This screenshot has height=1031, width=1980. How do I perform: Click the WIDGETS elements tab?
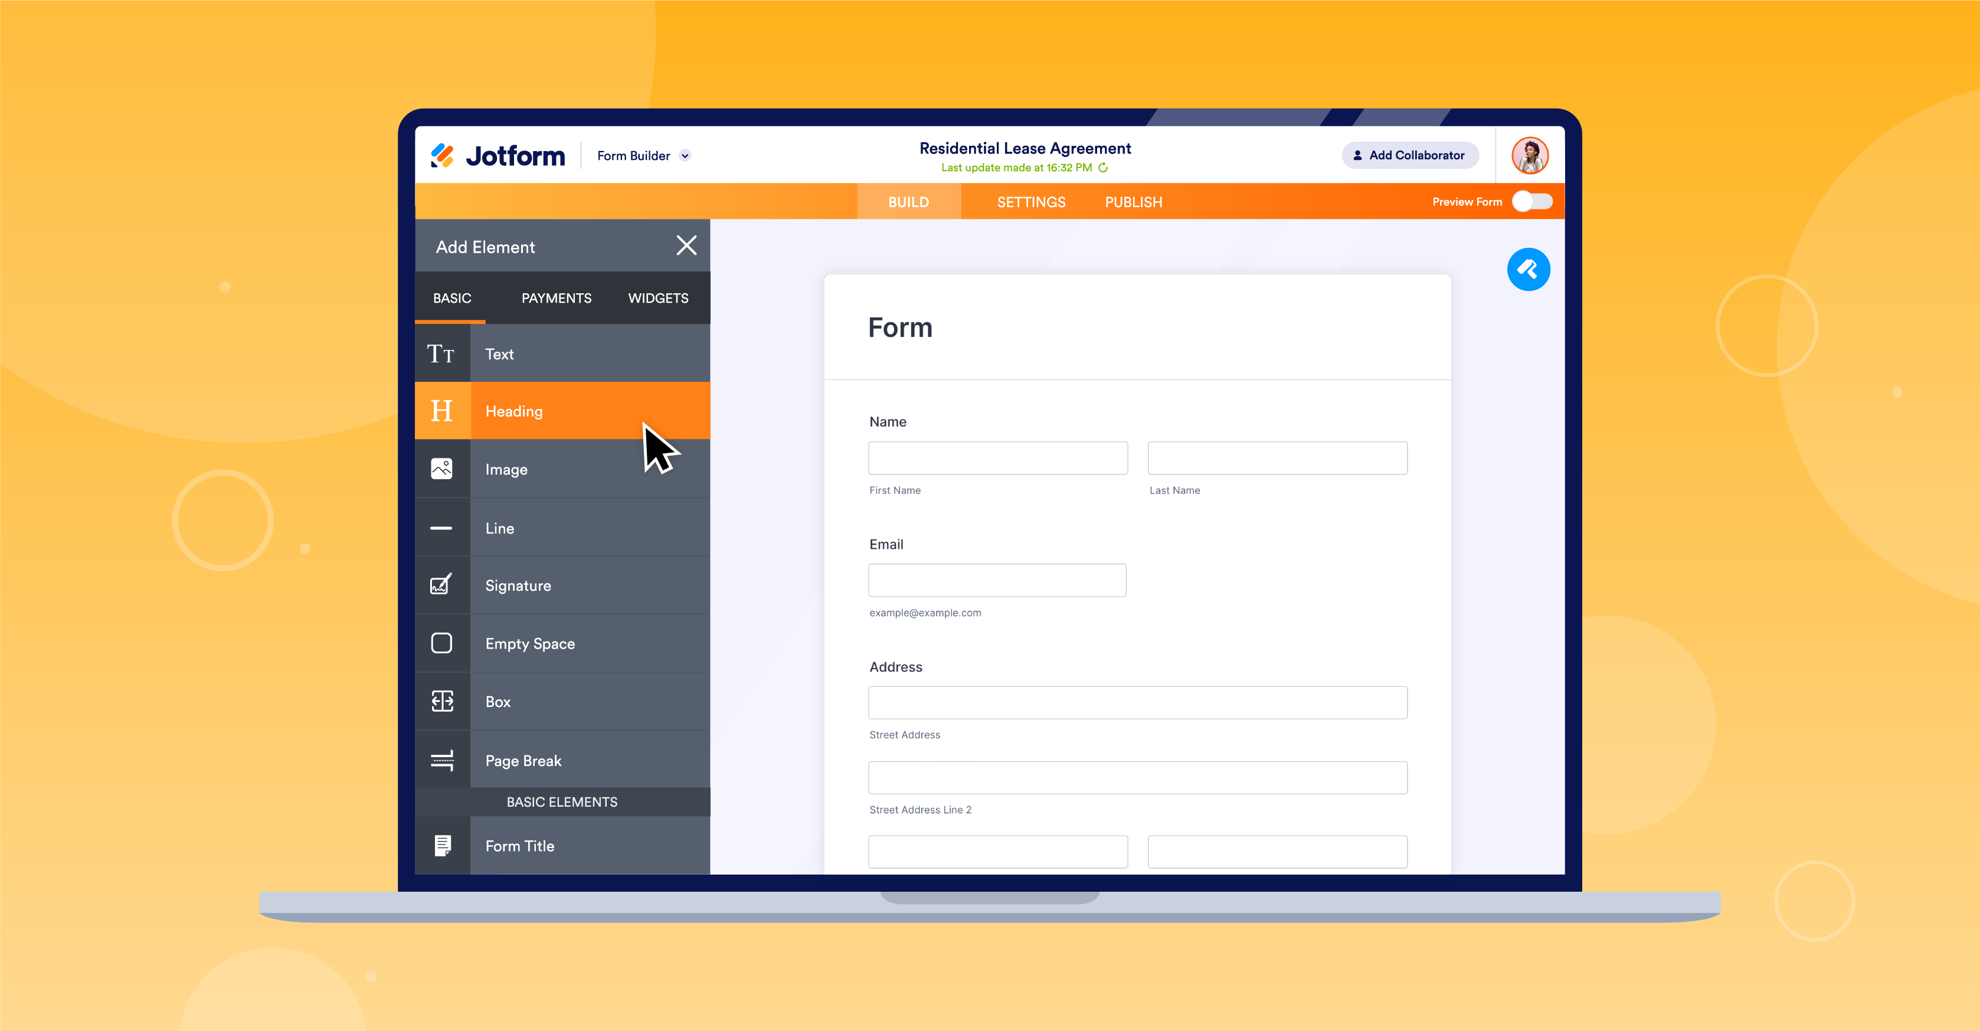[x=657, y=297]
